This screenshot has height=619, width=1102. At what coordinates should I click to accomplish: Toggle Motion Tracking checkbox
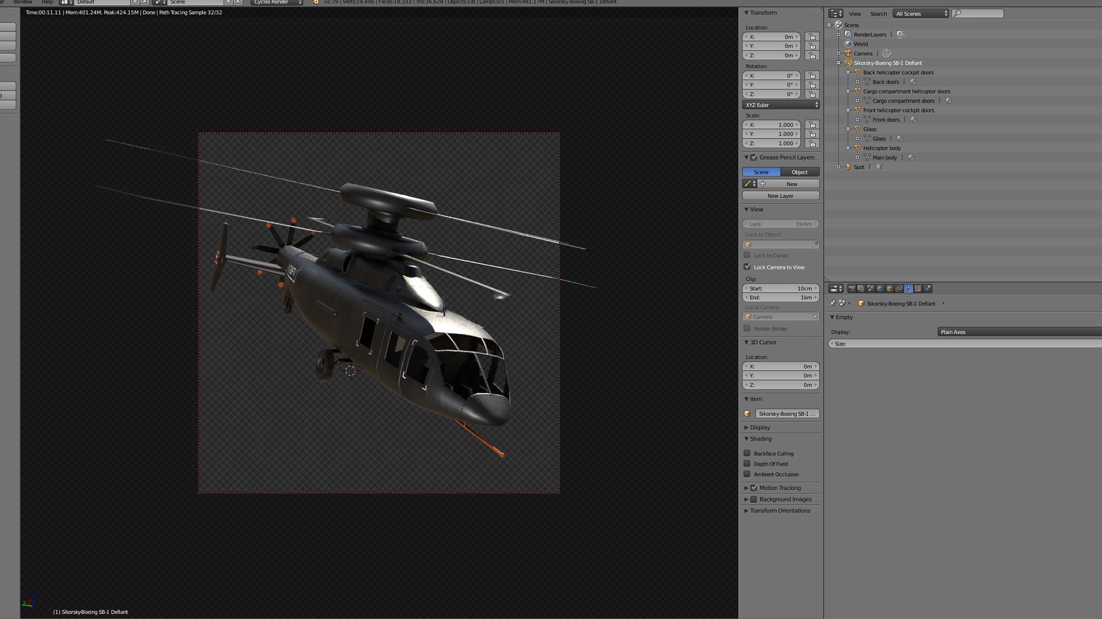(754, 488)
